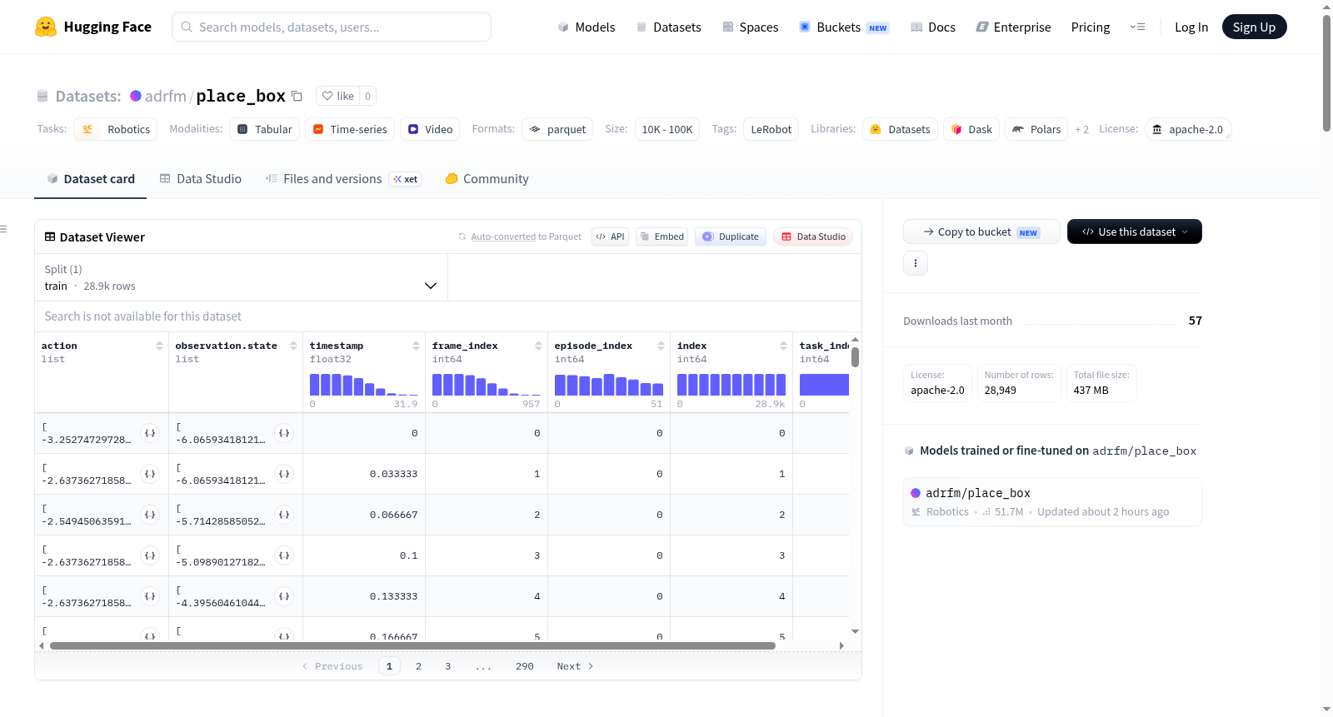Like the place_box dataset
Image resolution: width=1333 pixels, height=717 pixels.
point(338,96)
